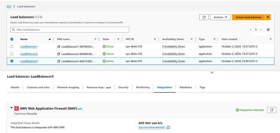The height and width of the screenshot is (133, 280).
Task: Switch to the Security tab
Action: [123, 87]
